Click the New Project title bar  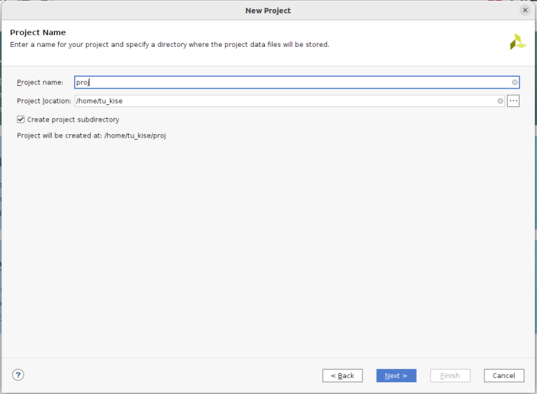click(x=268, y=10)
